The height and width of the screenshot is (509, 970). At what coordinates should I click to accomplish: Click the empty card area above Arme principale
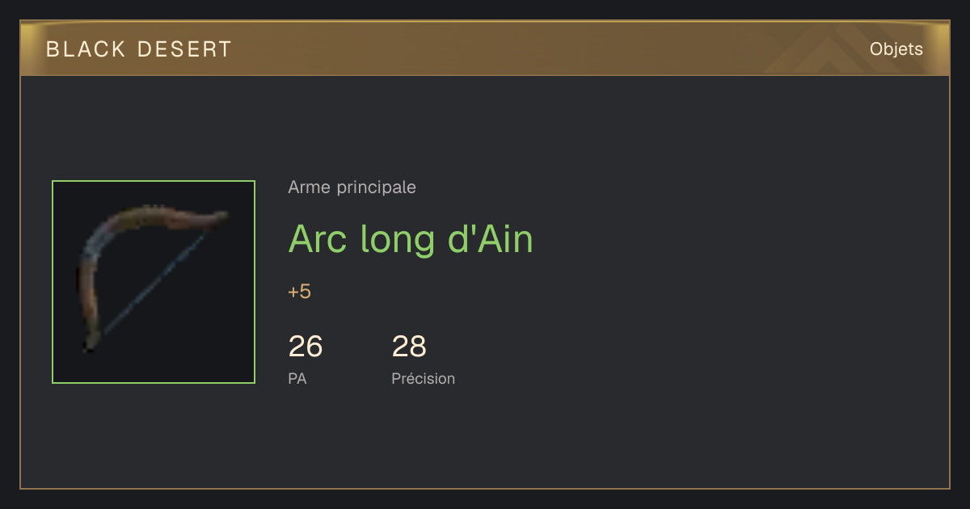click(485, 125)
